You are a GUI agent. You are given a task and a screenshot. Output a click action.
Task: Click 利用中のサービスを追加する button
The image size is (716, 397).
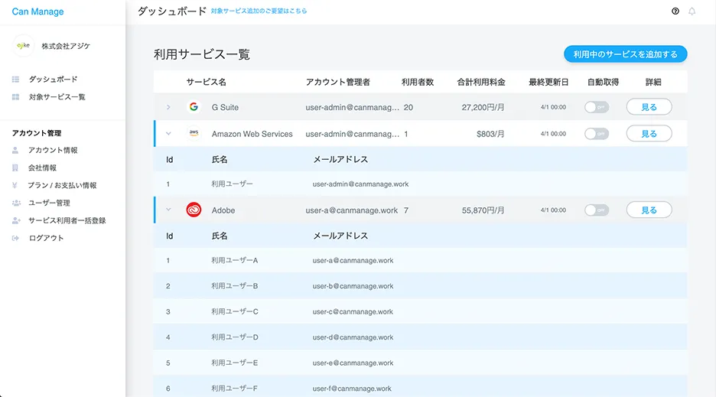(x=625, y=54)
